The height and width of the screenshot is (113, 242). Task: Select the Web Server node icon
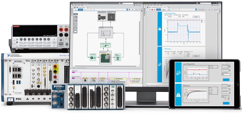(111, 16)
